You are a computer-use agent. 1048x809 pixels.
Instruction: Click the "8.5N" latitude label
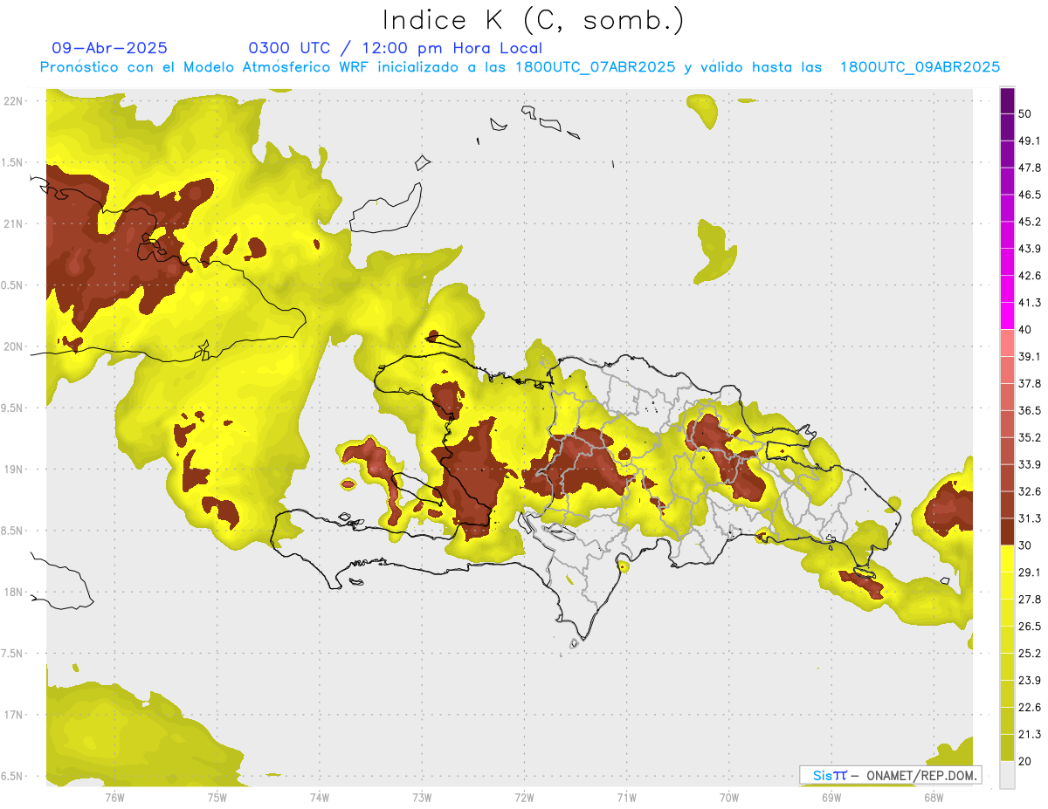tap(12, 531)
